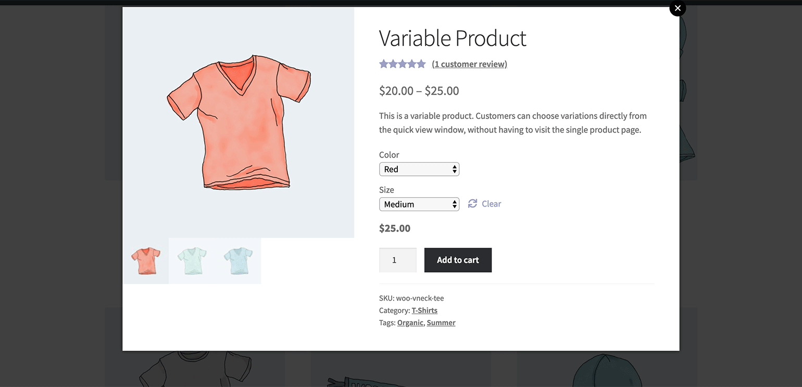This screenshot has width=802, height=387.
Task: Click the Variable Product title
Action: coord(452,38)
